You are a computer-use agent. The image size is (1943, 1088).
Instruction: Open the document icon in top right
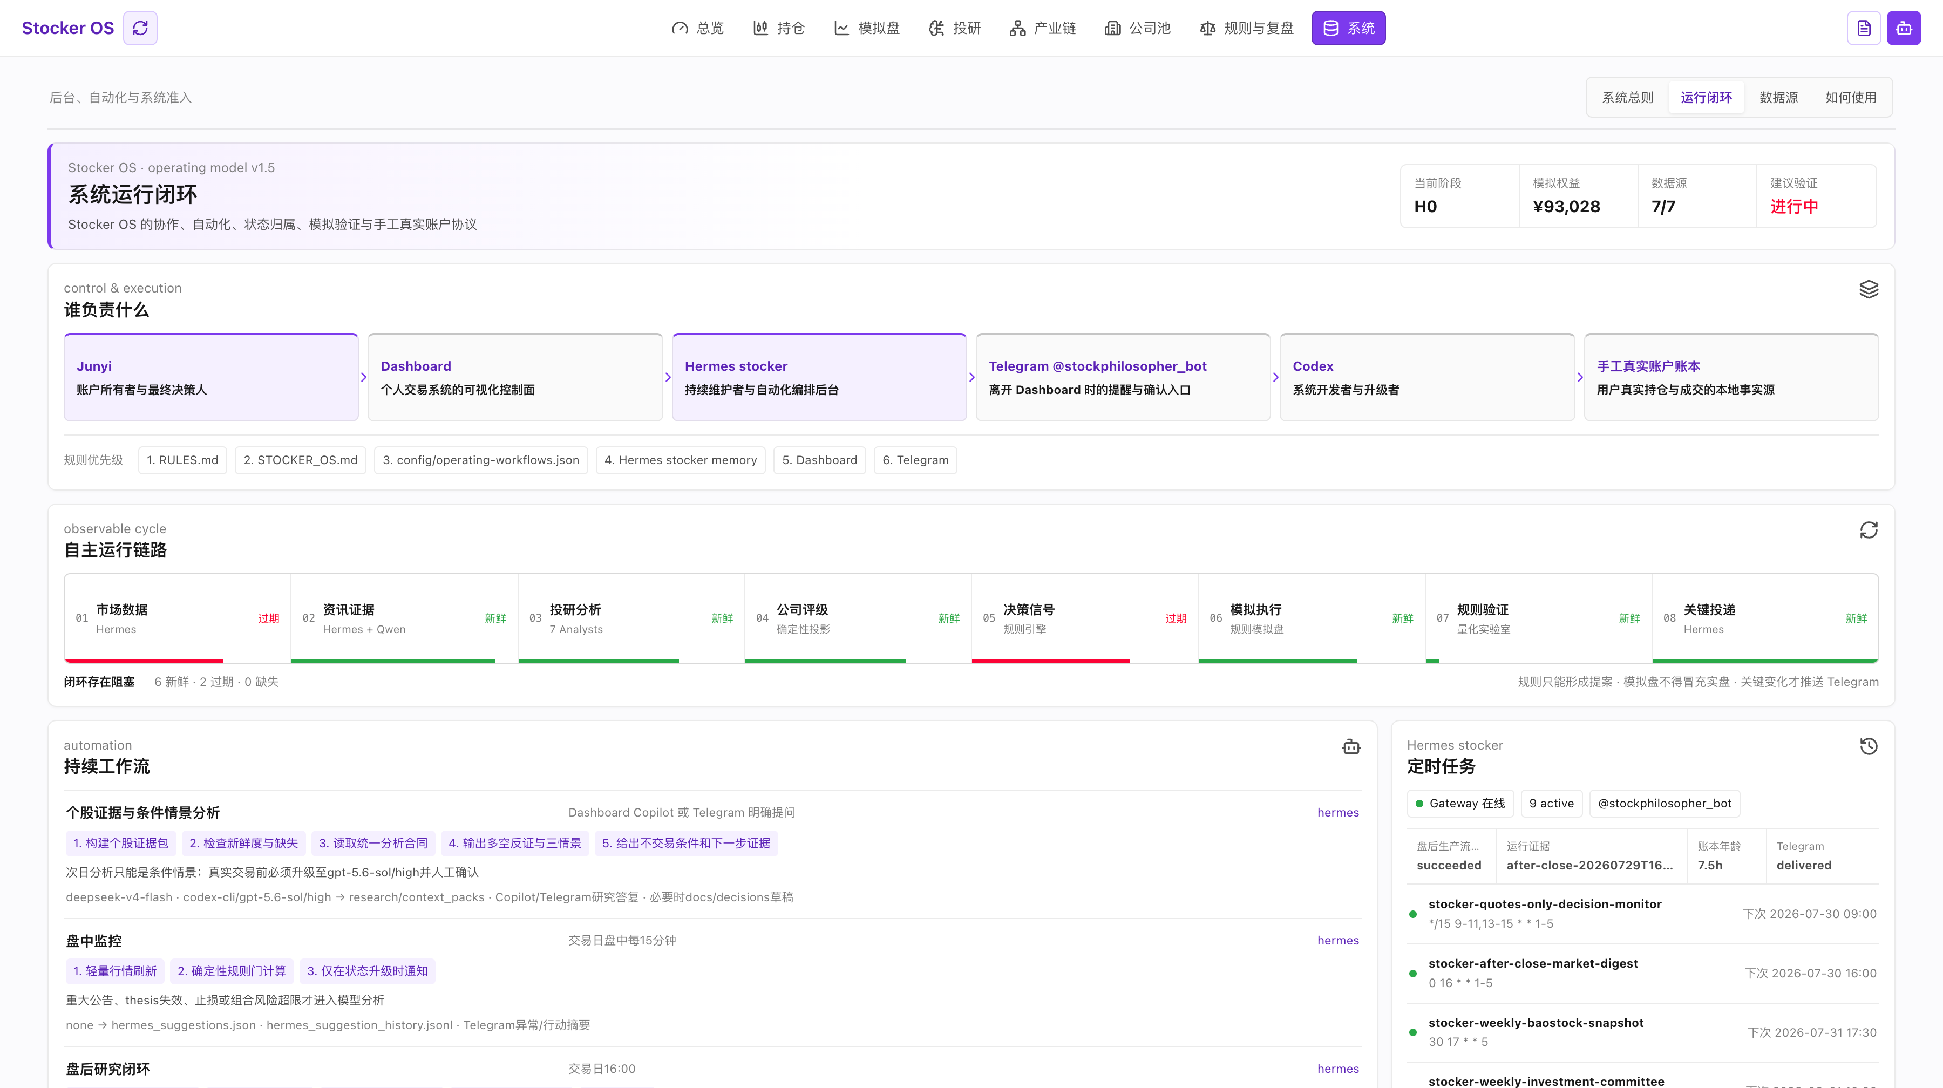[x=1864, y=28]
